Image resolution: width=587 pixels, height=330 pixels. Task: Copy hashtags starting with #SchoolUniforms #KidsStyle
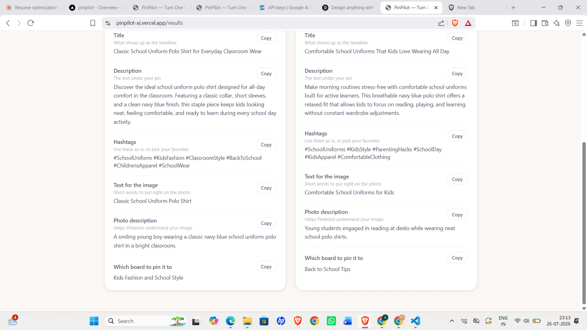pyautogui.click(x=457, y=136)
